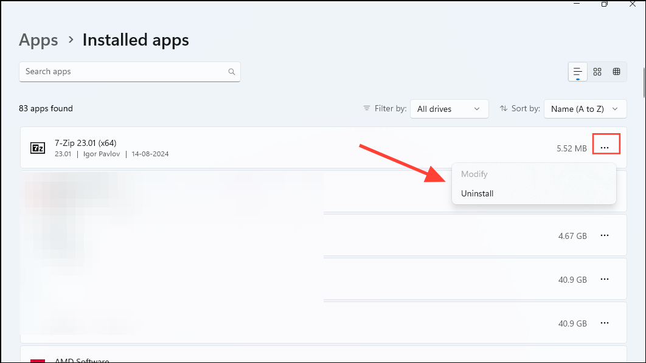The image size is (646, 363).
Task: Open three-dot menu for the last 40.9 GB app
Action: pos(604,323)
